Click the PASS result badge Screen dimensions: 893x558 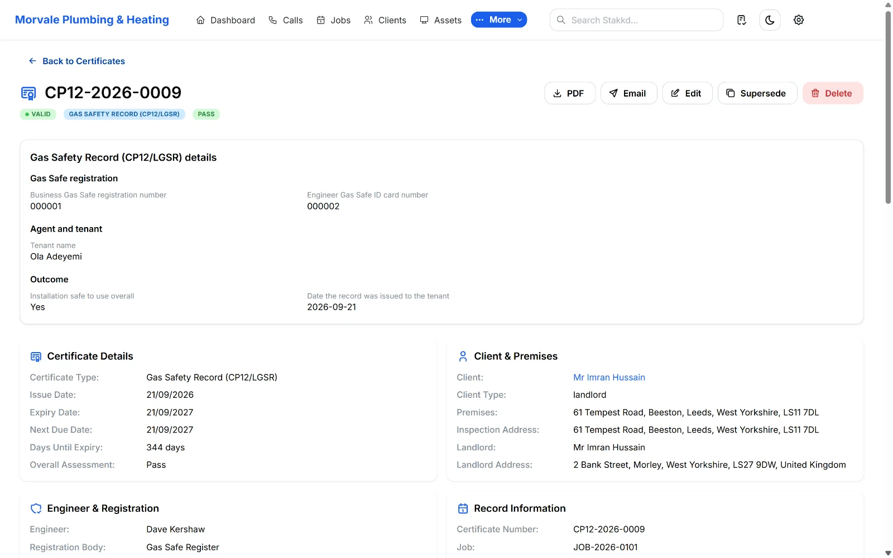[206, 114]
